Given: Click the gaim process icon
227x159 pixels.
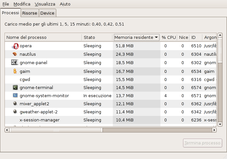Looking at the screenshot, I should (x=15, y=71).
